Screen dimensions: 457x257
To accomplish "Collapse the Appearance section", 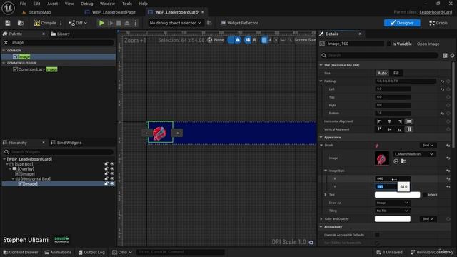I will click(321, 137).
